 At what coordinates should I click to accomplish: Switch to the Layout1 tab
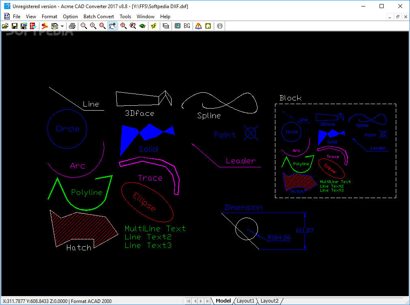click(245, 301)
